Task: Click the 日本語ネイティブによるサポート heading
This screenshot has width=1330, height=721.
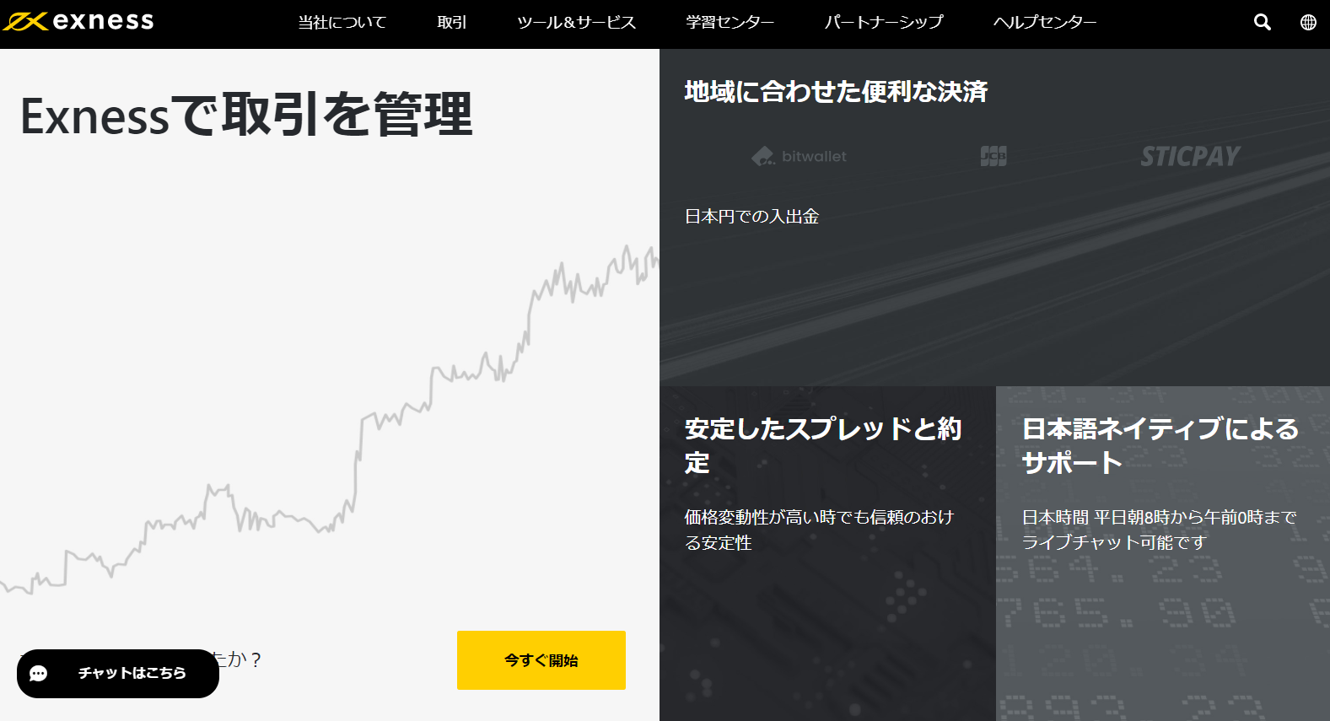Action: click(x=1160, y=445)
